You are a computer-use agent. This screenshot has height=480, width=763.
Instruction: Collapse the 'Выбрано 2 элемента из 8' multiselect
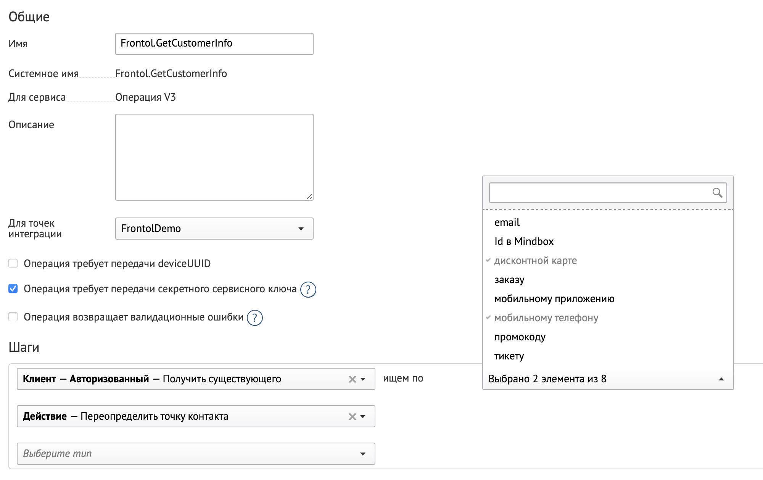pyautogui.click(x=608, y=379)
